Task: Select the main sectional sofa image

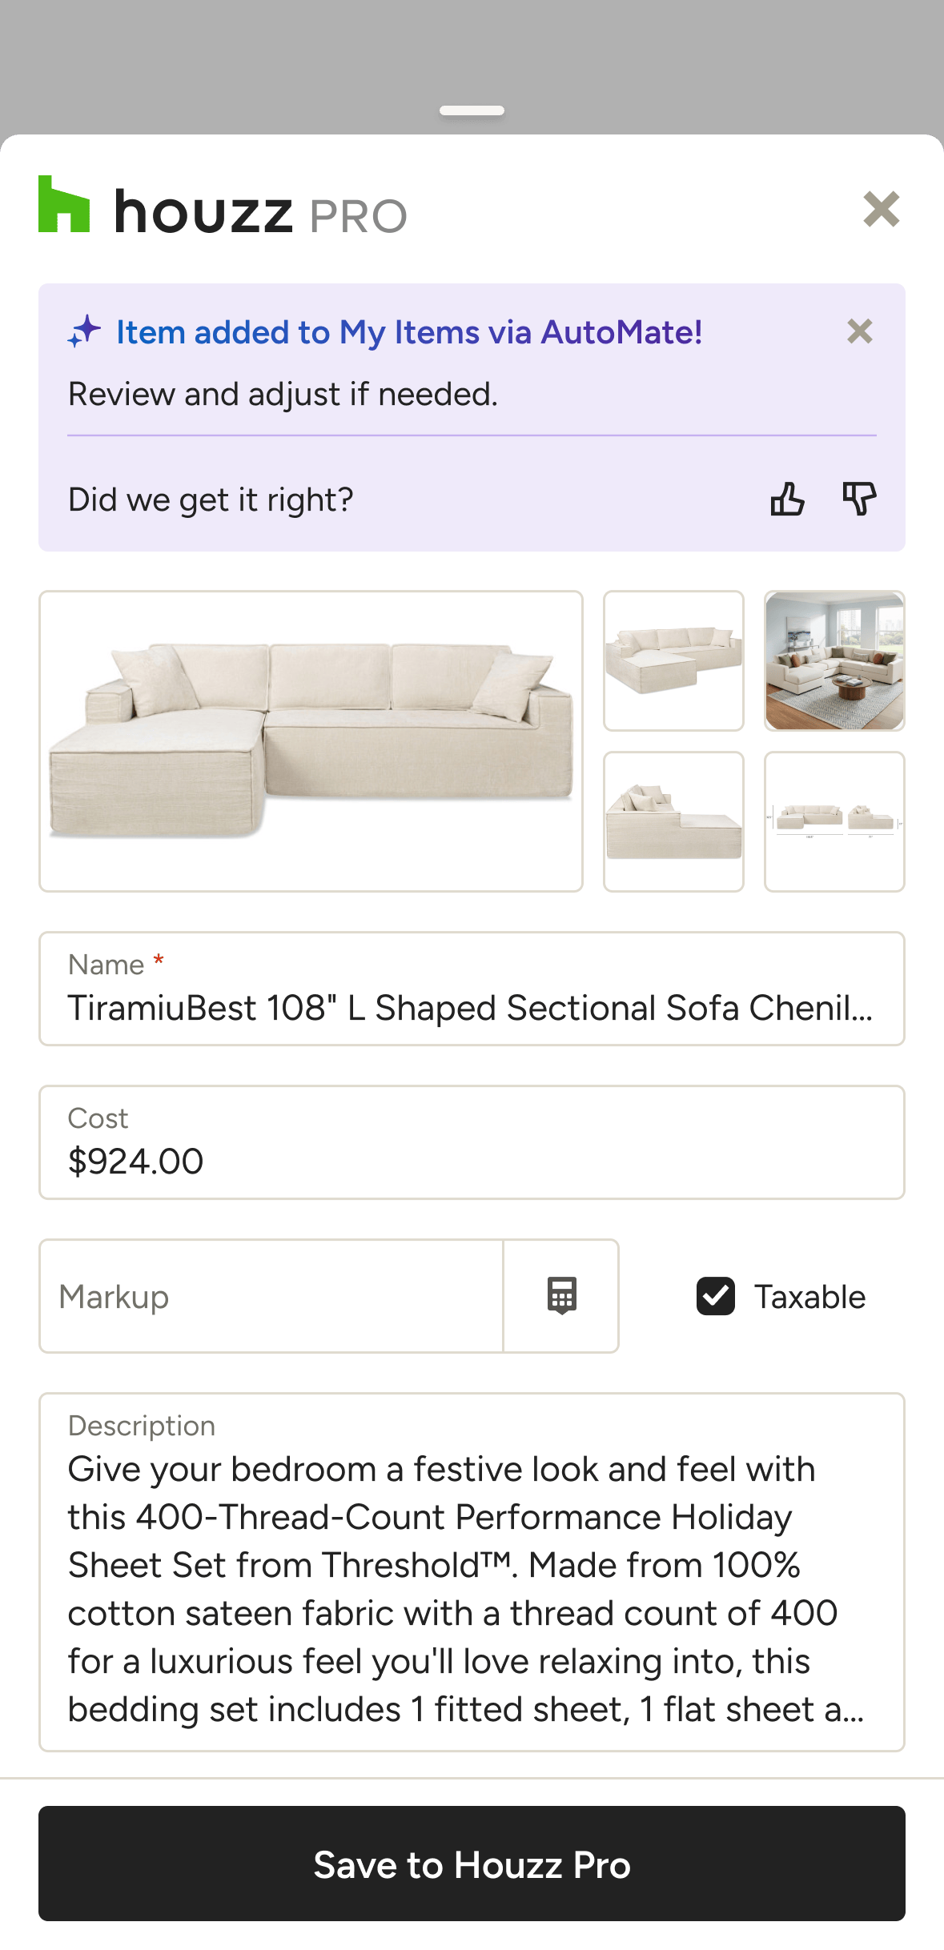Action: point(311,741)
